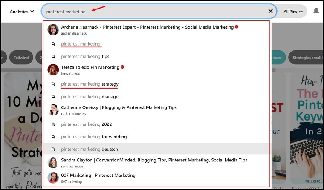Click the search field containing 'pinterest marketing'
The image size is (324, 190).
159,12
